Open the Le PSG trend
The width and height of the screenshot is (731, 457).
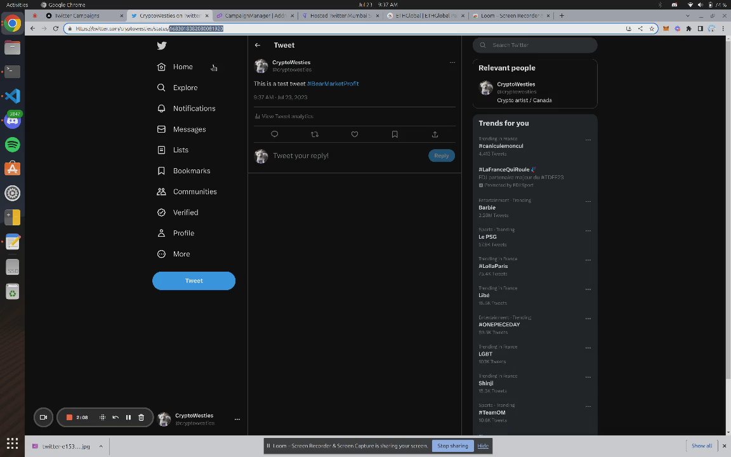coord(487,237)
